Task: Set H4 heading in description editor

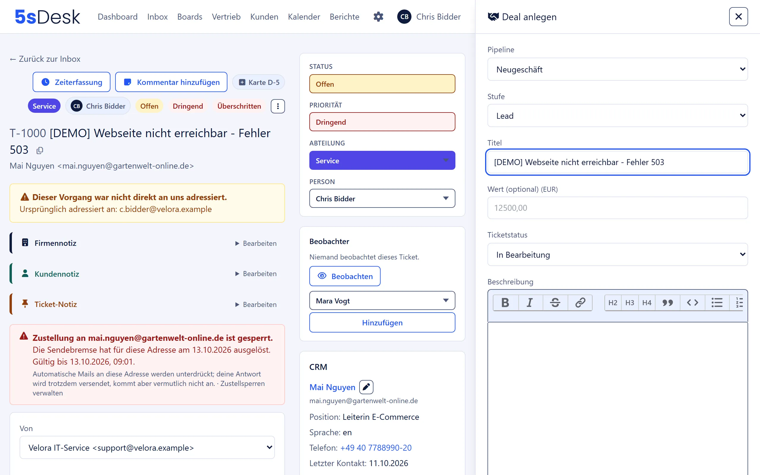Action: point(647,303)
